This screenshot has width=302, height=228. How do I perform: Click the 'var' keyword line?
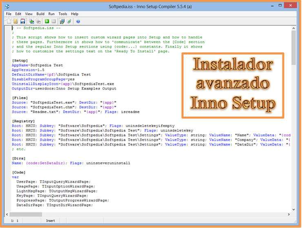pyautogui.click(x=16, y=177)
